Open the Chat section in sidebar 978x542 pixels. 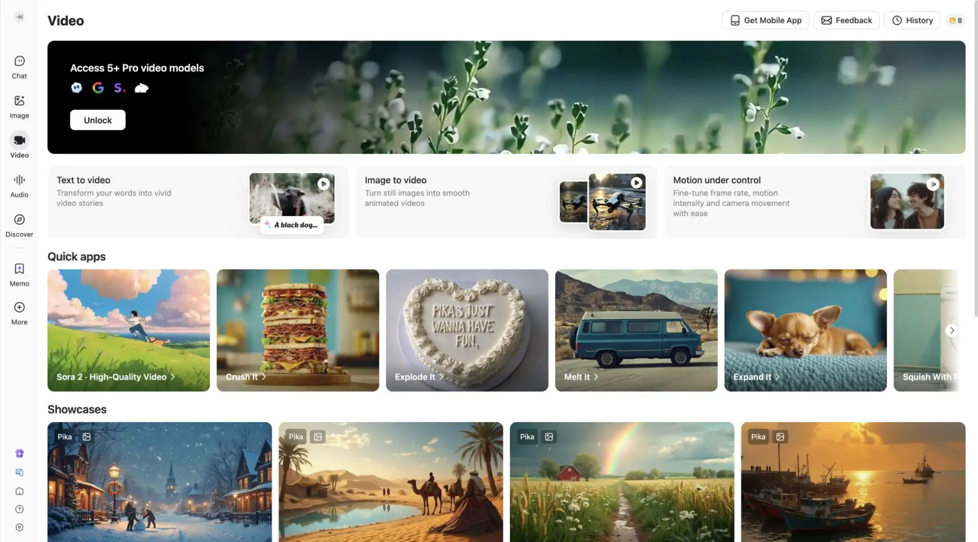pos(20,67)
